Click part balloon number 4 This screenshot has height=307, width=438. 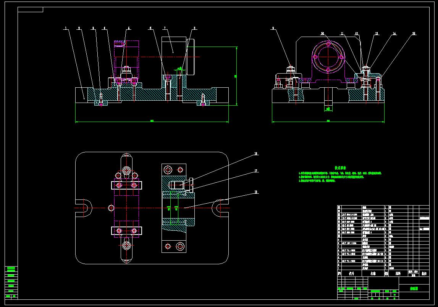pos(105,28)
